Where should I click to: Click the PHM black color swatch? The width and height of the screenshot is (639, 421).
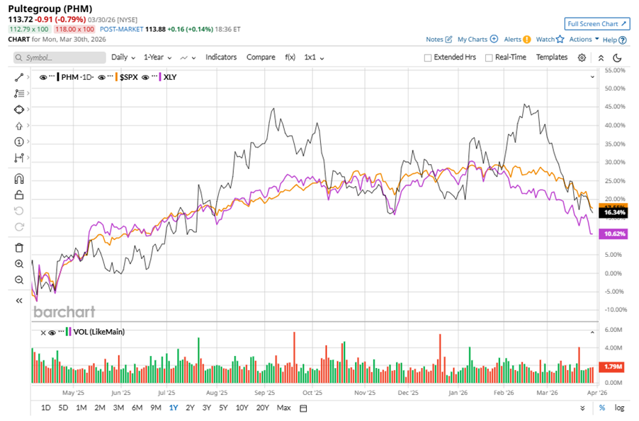pos(58,77)
